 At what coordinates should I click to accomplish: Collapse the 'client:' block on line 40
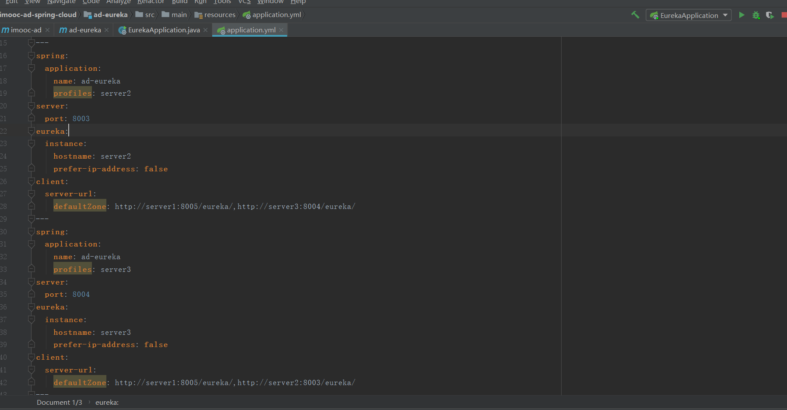(32, 358)
